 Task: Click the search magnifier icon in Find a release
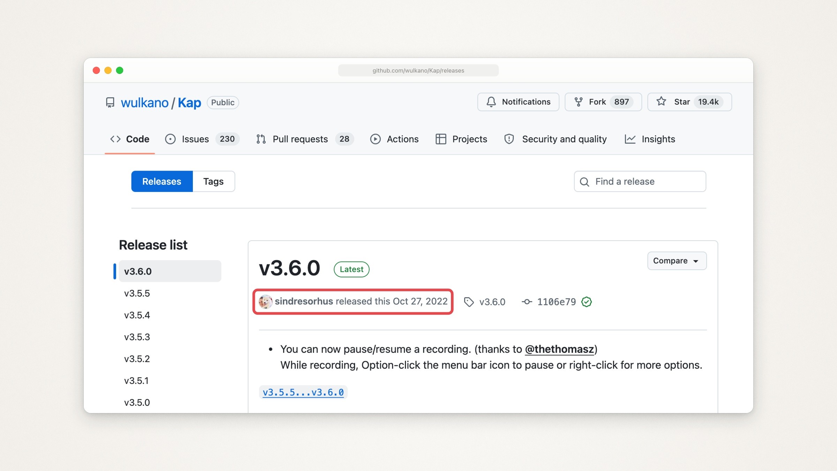tap(585, 182)
